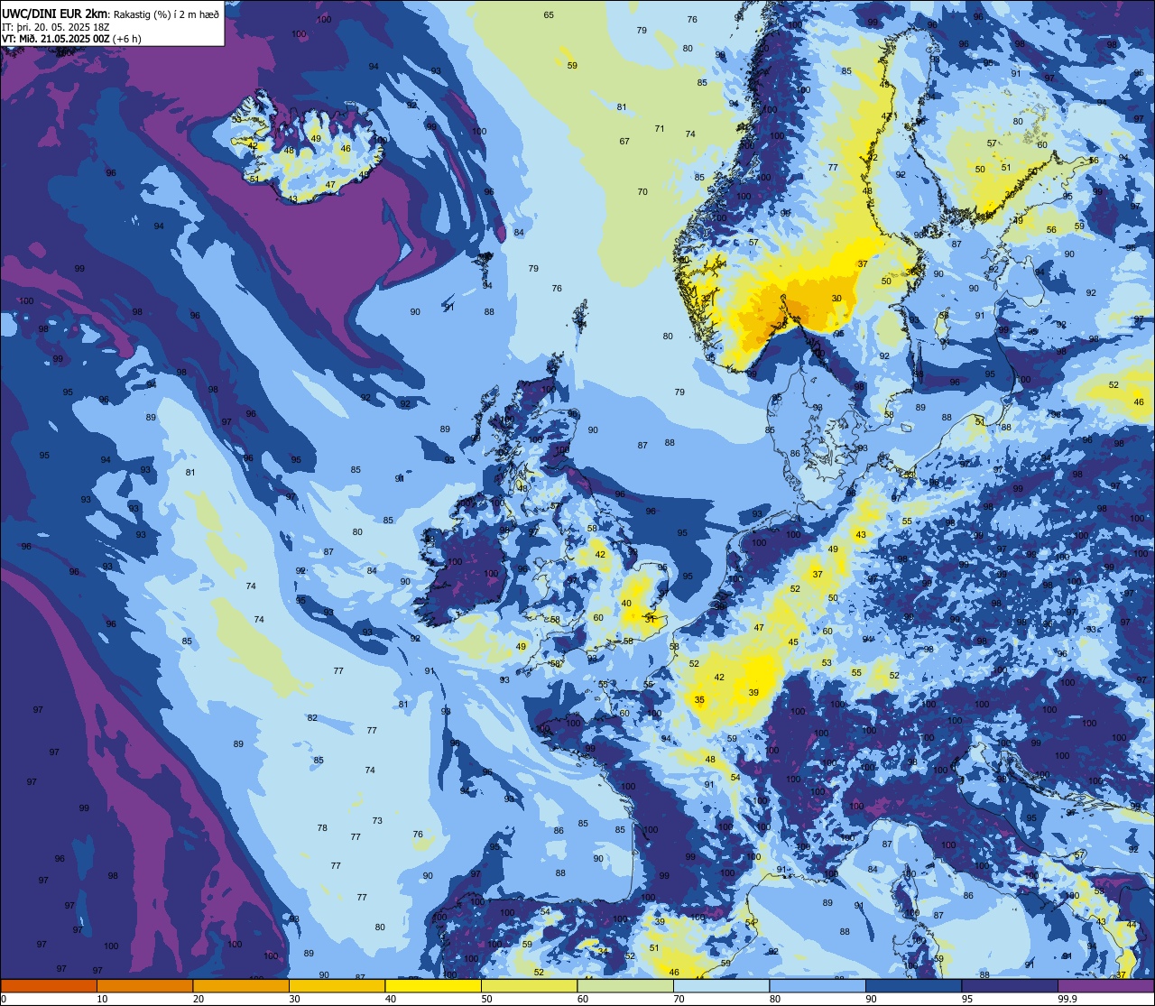This screenshot has height=1006, width=1155.
Task: Click the legend tick label 20
Action: [199, 999]
